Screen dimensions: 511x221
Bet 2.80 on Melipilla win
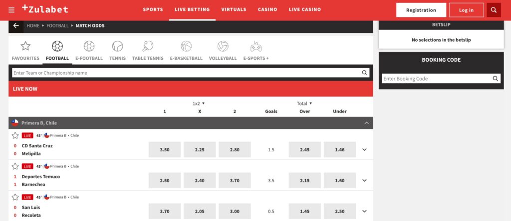235,149
